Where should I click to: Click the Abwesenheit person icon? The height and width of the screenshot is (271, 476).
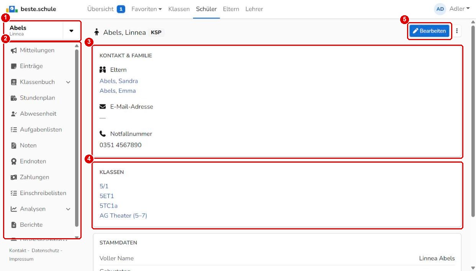tap(13, 114)
